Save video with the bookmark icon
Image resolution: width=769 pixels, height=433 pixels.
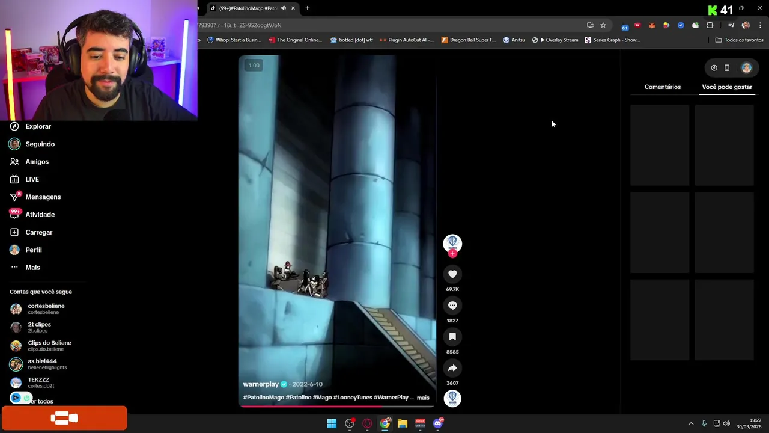coord(452,337)
